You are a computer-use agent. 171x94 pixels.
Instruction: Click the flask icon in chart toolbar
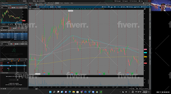112,7
